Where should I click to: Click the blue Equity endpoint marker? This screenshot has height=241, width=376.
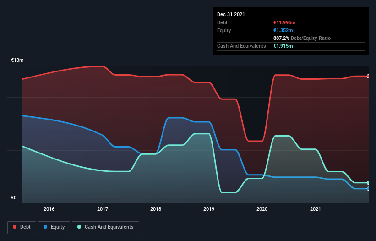pos(368,189)
